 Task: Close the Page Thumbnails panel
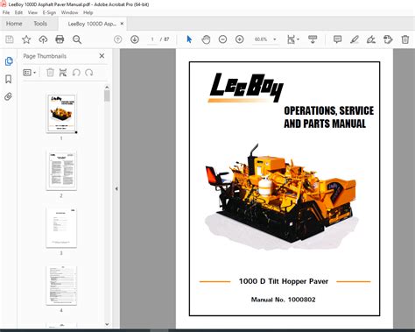102,56
